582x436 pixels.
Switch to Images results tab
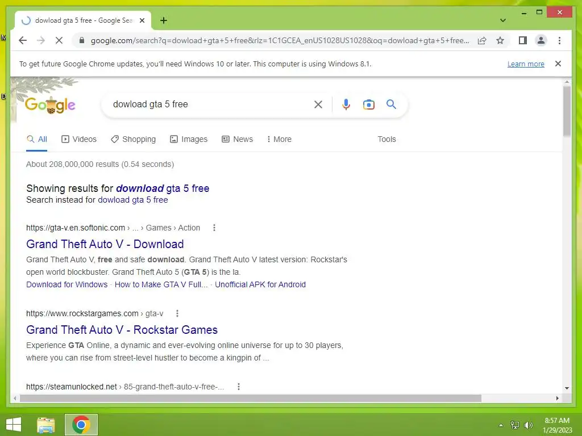click(x=189, y=139)
